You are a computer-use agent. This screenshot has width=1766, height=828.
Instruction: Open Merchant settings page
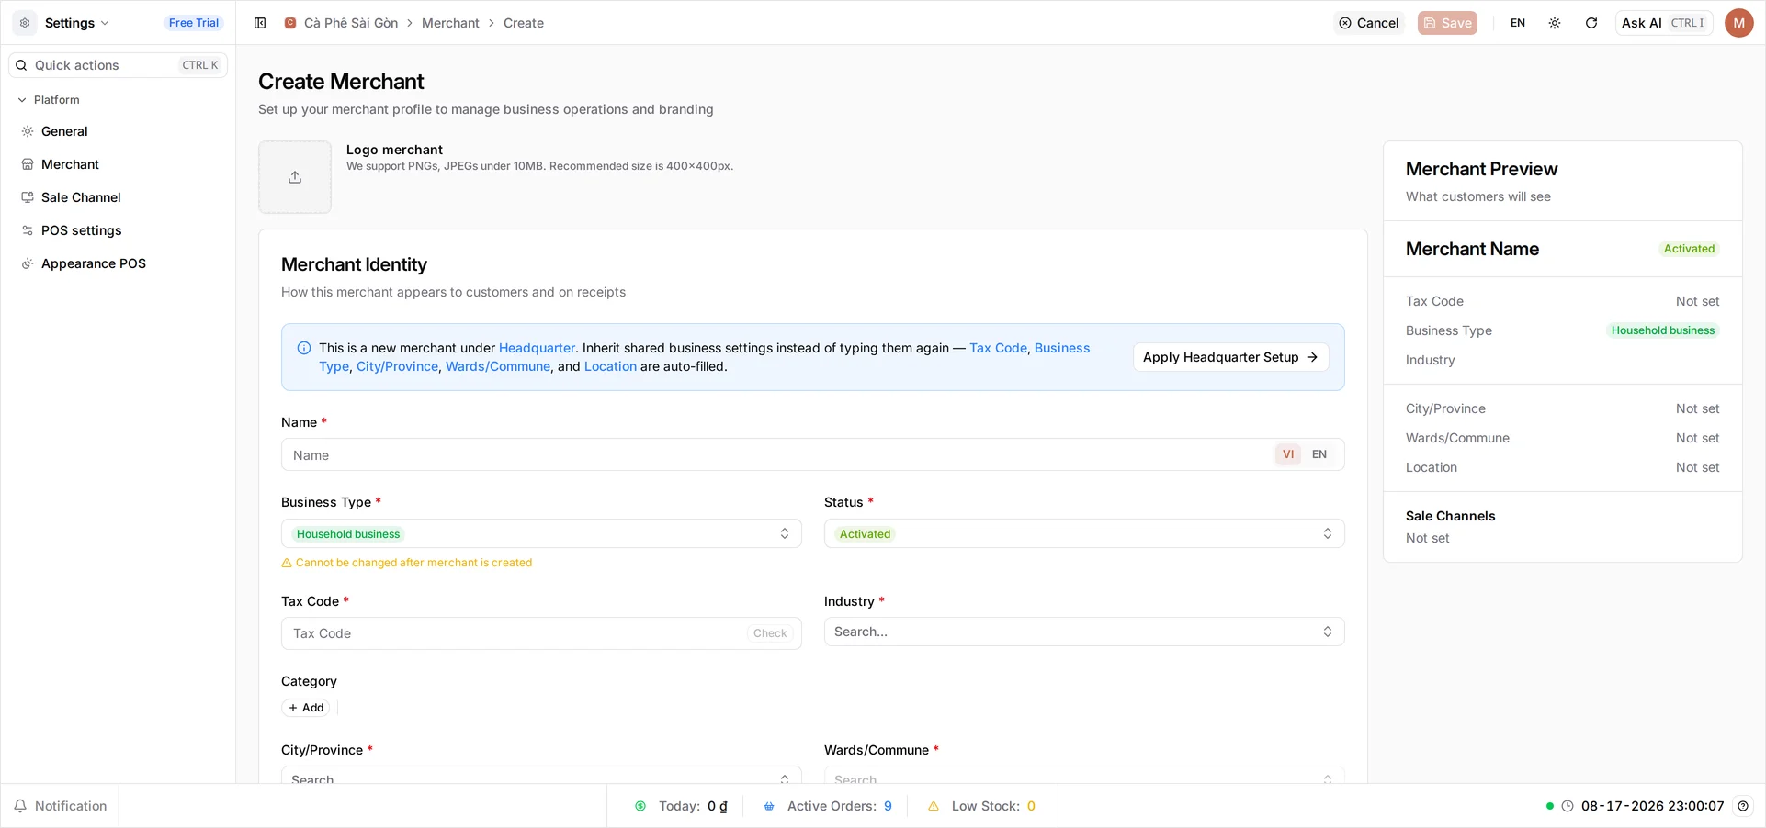tap(119, 164)
